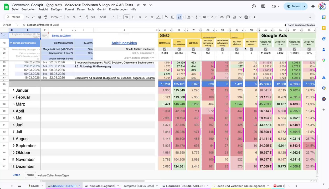Toggle italic formatting
Viewport: 329px width, 189px height.
[146, 17]
